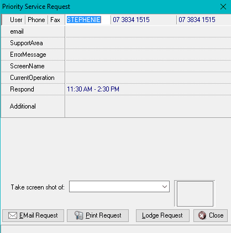Click the Take screen shot of combo box
Viewport: 231px width, 233px height.
click(119, 187)
